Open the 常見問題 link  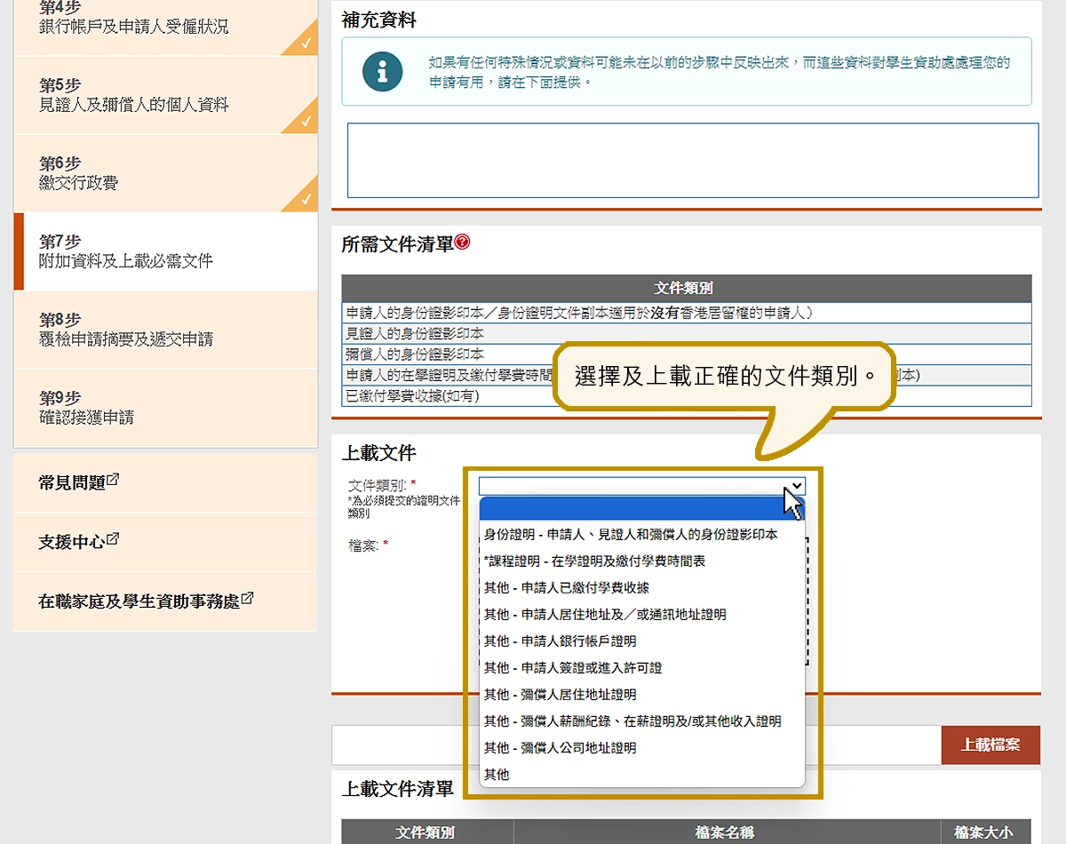click(x=71, y=482)
